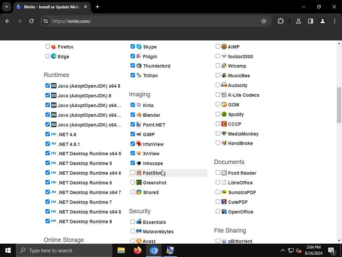
Task: Go back to the previous page
Action: [7, 21]
